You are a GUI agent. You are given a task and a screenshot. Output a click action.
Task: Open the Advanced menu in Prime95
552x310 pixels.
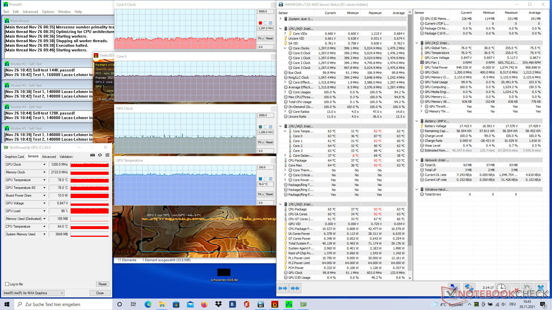click(x=30, y=12)
